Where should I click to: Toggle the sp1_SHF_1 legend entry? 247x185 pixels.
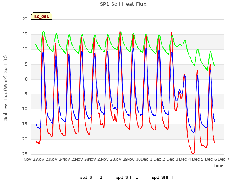123,178
